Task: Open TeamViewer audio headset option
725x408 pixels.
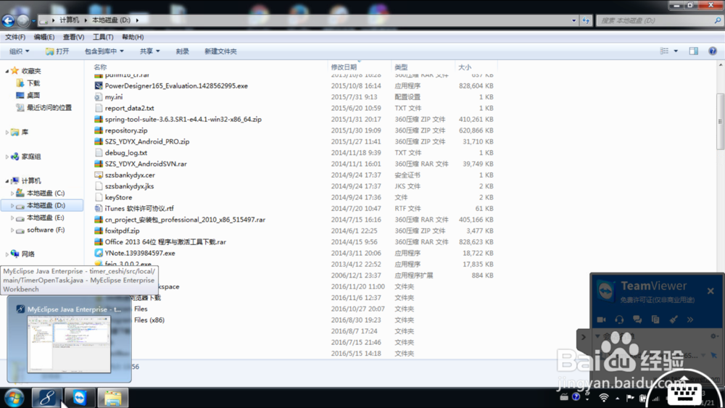Action: pos(619,320)
